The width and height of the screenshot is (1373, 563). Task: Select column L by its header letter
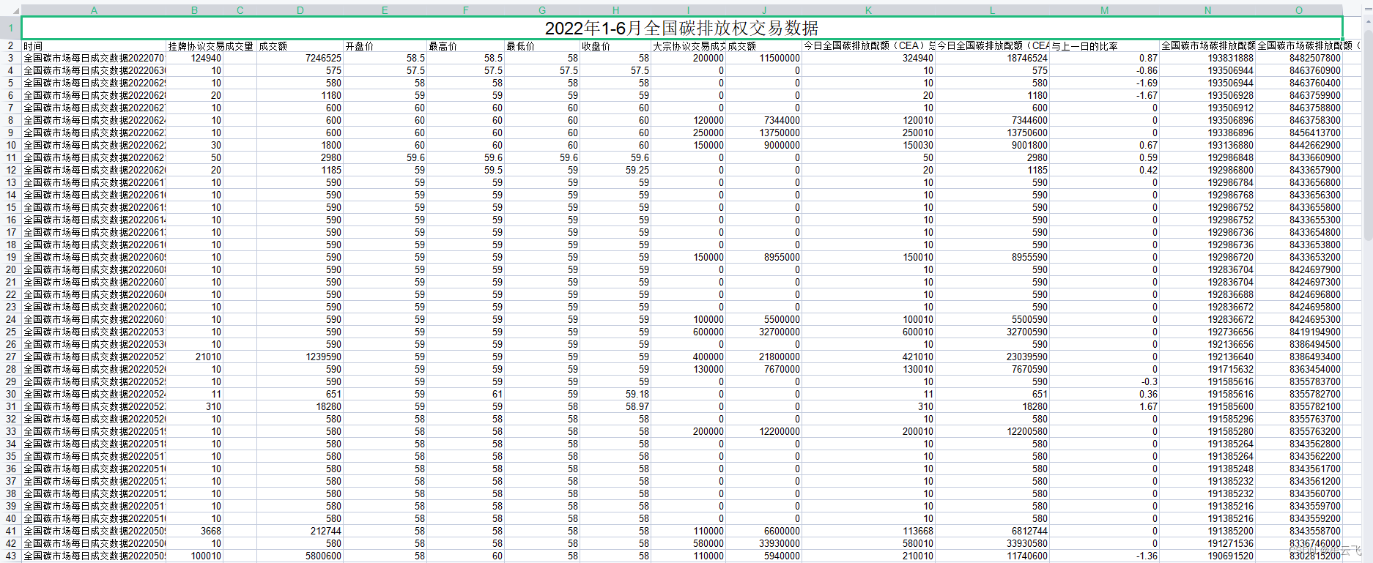click(992, 10)
